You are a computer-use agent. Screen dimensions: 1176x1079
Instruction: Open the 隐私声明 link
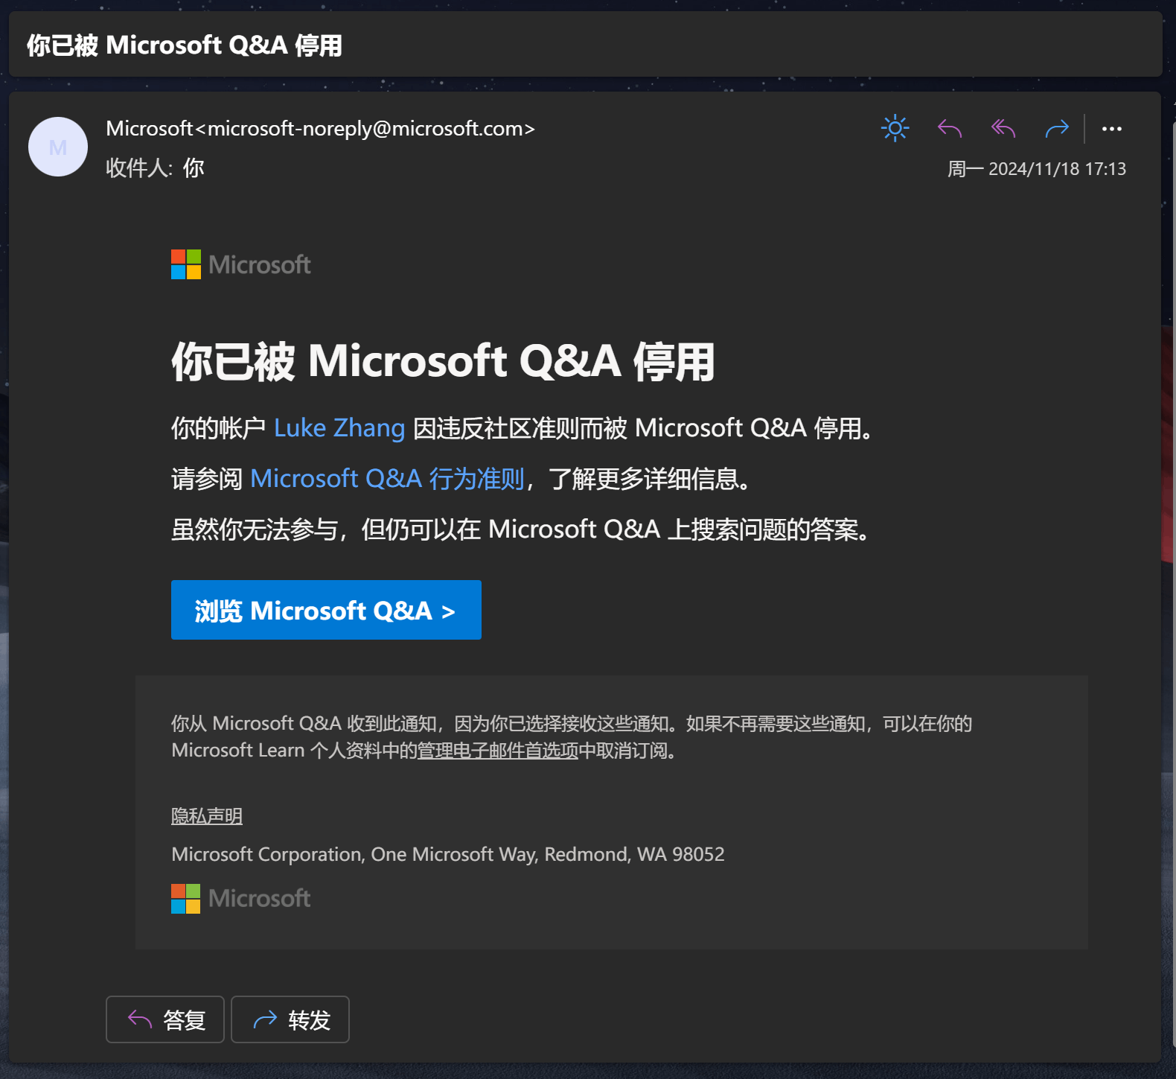coord(207,816)
